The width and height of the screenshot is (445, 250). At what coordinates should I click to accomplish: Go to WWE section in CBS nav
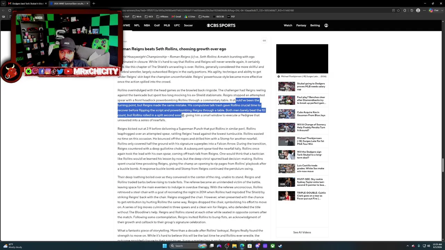point(127,25)
